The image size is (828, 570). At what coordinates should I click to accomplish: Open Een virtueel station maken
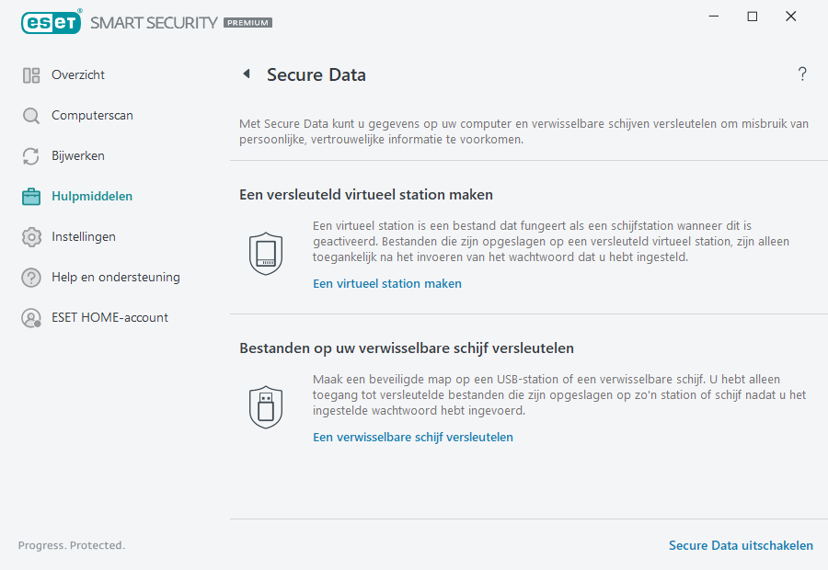[386, 283]
